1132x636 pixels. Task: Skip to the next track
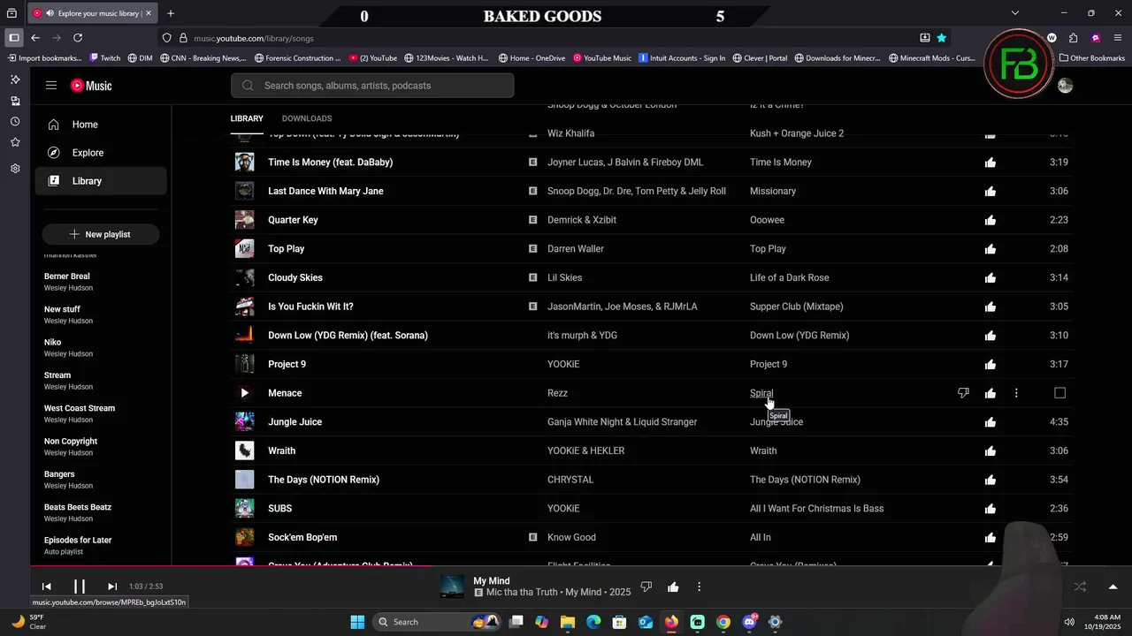112,587
